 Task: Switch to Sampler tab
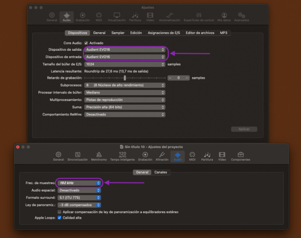click(x=118, y=33)
